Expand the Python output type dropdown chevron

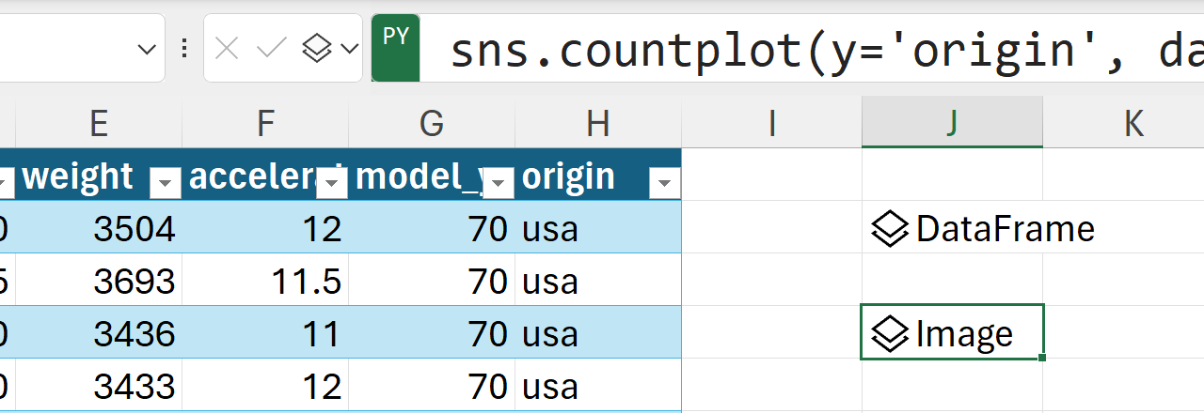(x=350, y=49)
